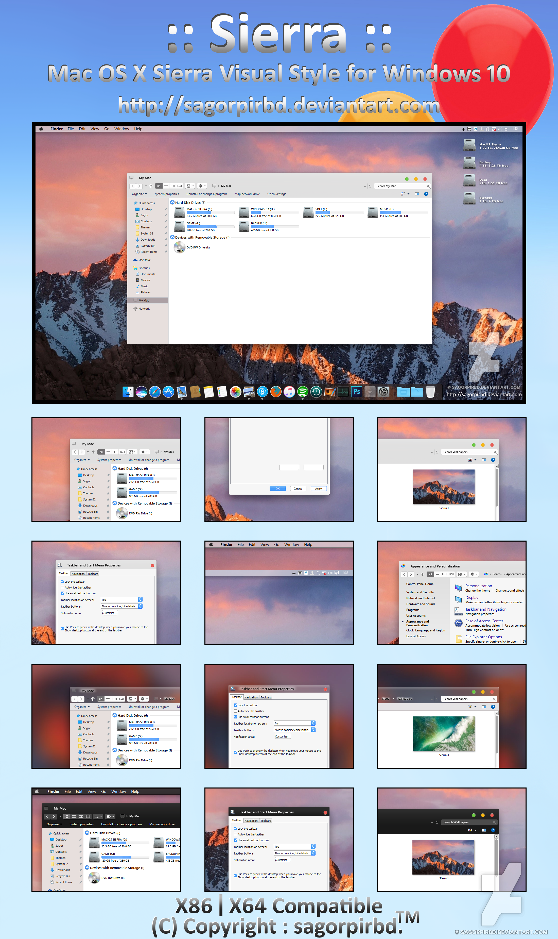The image size is (558, 939).
Task: Open Skype in the dock
Action: click(263, 392)
